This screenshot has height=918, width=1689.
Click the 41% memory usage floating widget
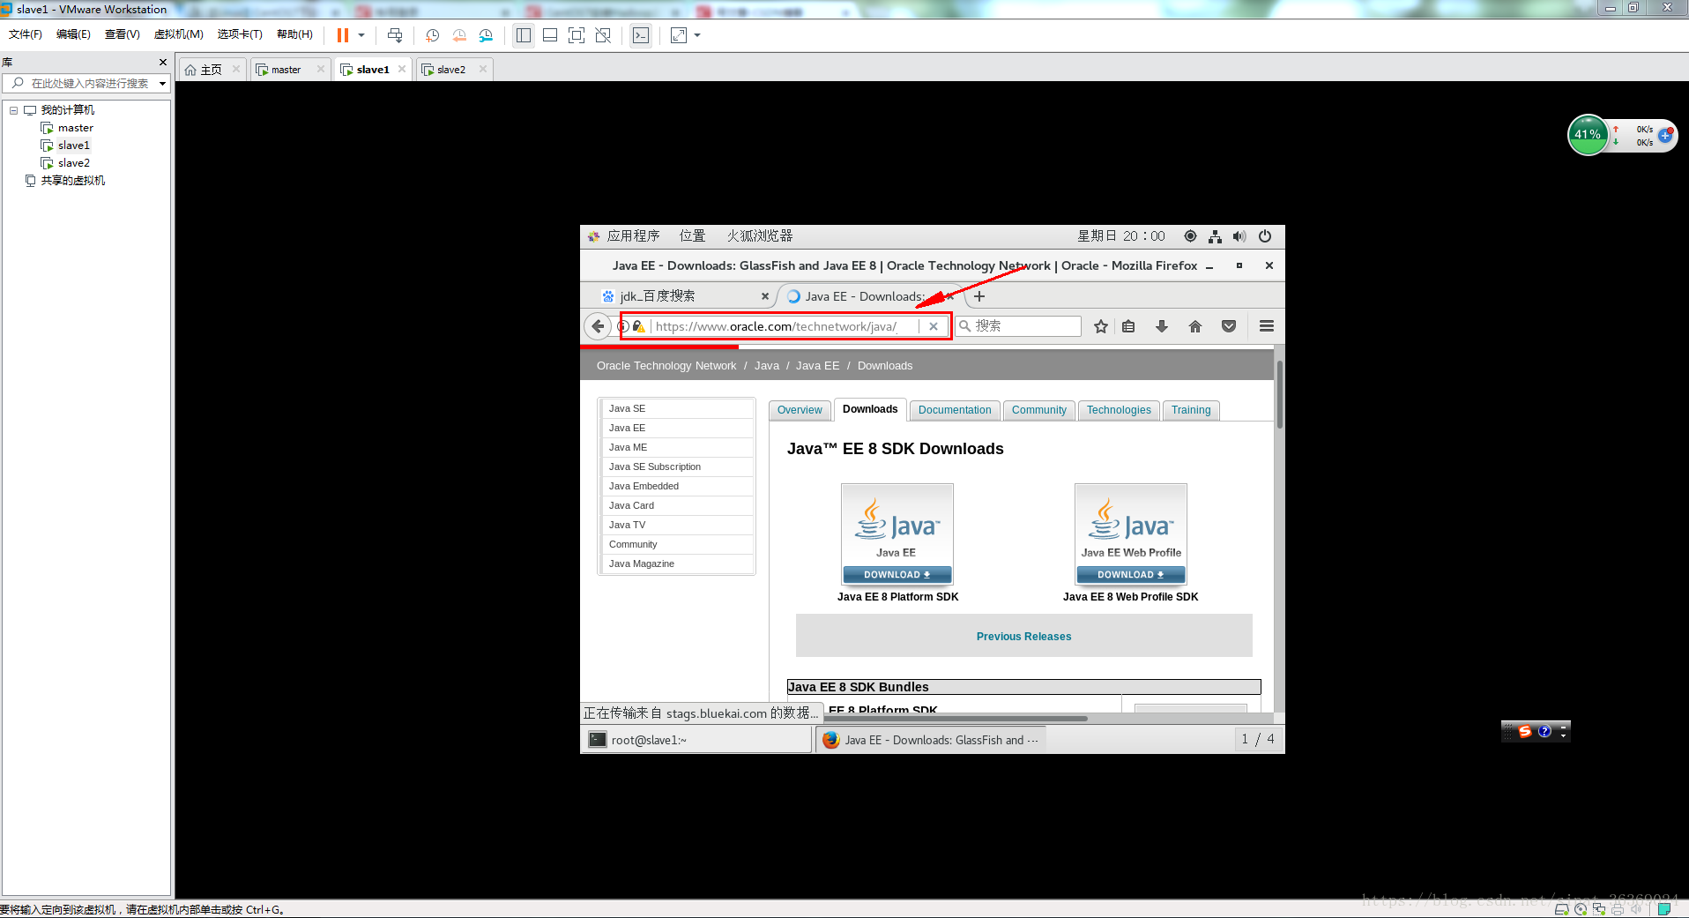tap(1589, 135)
